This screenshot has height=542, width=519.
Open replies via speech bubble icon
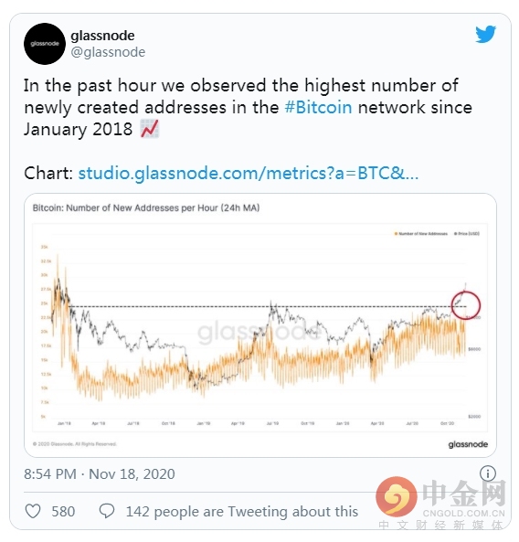pyautogui.click(x=107, y=511)
